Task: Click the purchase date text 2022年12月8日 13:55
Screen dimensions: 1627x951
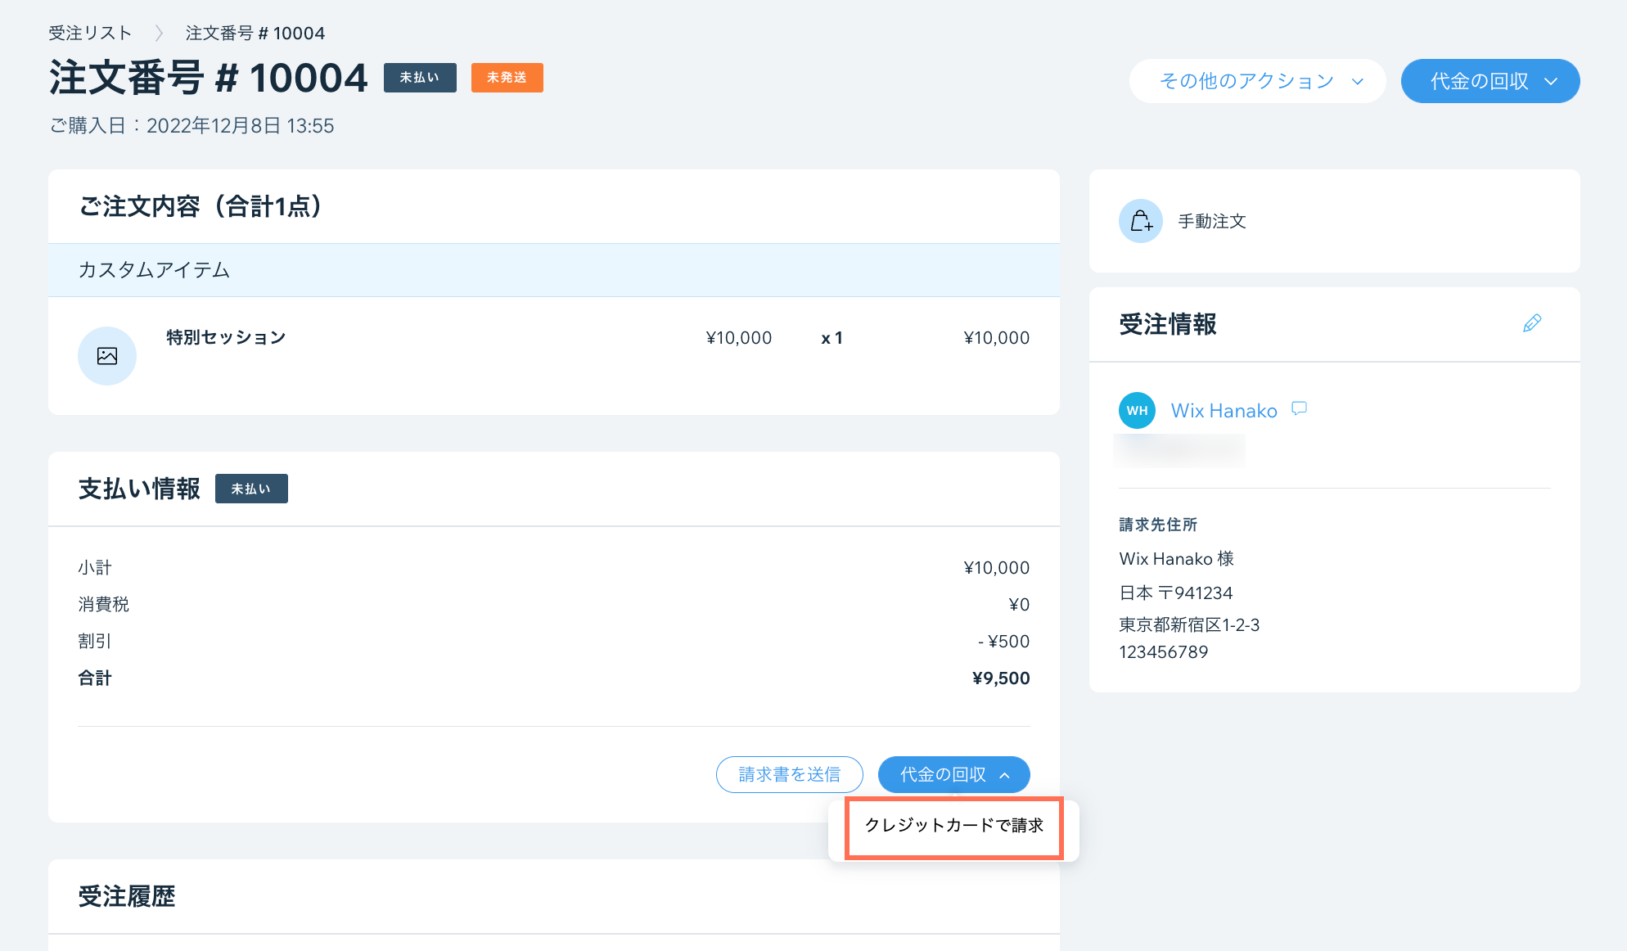Action: click(x=240, y=125)
